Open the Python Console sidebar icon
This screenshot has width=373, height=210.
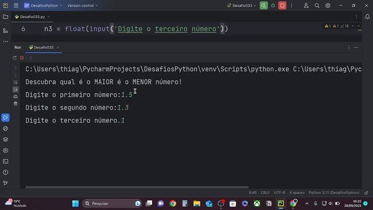pos(5,128)
